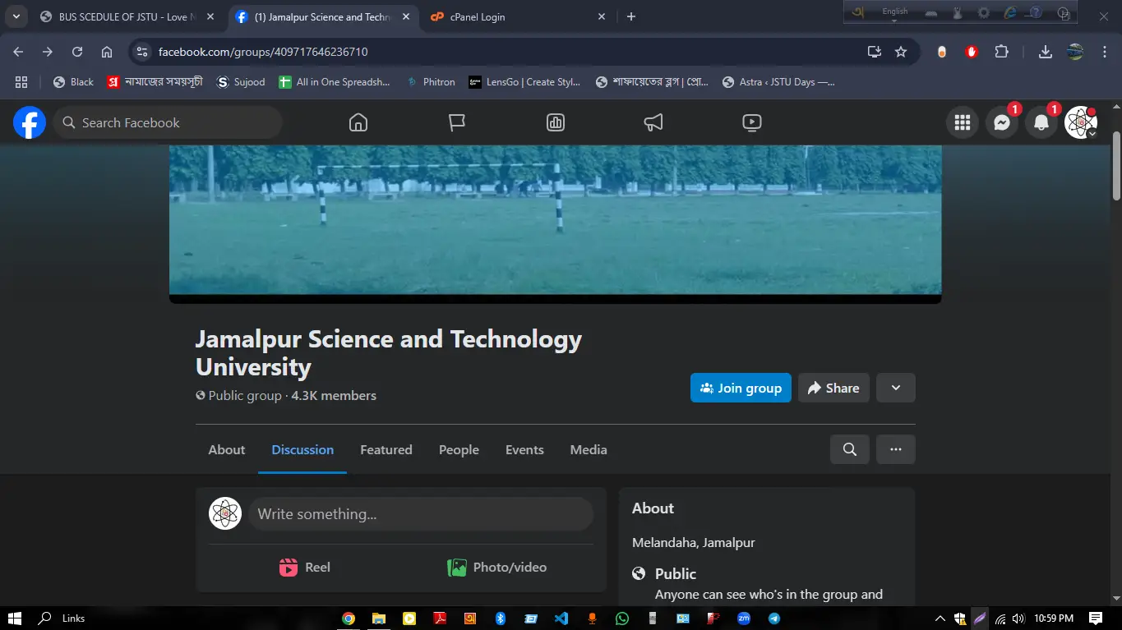The image size is (1122, 630).
Task: Open the Facebook Home icon
Action: (358, 122)
